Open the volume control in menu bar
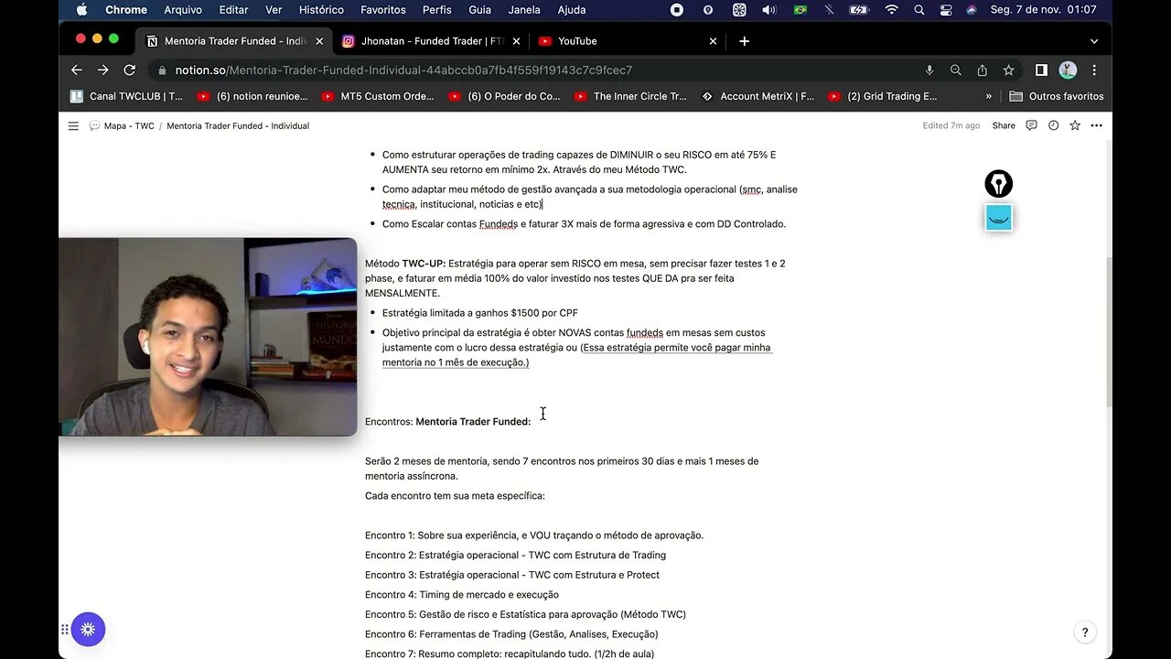1171x659 pixels. click(769, 10)
